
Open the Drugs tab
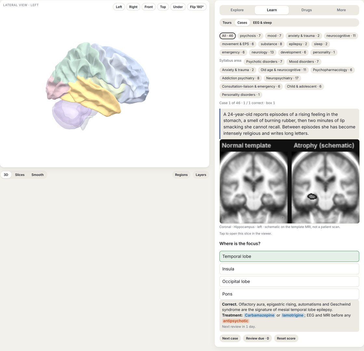(306, 10)
